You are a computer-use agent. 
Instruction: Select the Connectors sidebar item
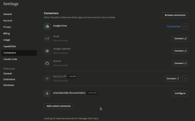point(19,53)
